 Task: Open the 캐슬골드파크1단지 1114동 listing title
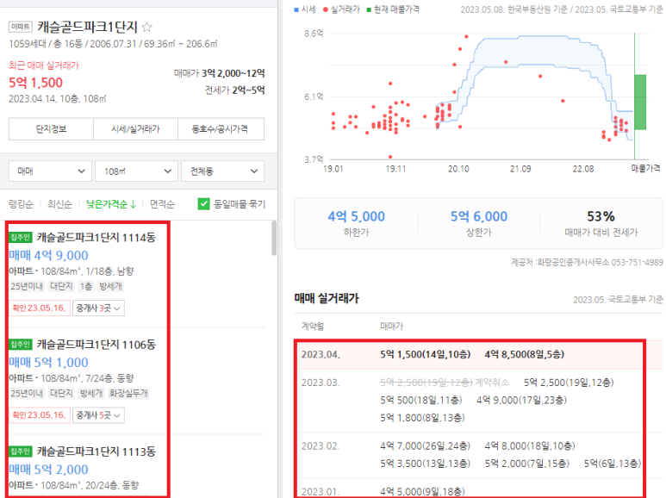pos(96,237)
